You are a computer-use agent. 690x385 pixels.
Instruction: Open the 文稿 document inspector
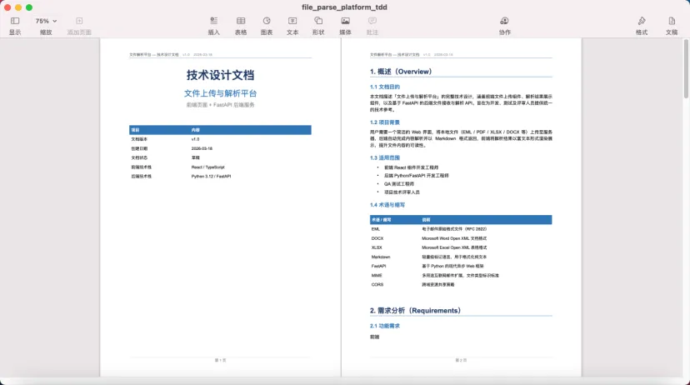coord(672,21)
